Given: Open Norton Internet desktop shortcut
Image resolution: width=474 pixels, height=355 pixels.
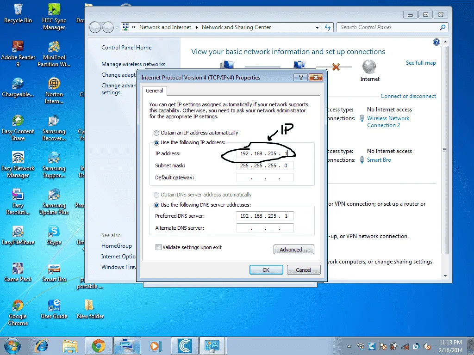Looking at the screenshot, I should (x=54, y=91).
